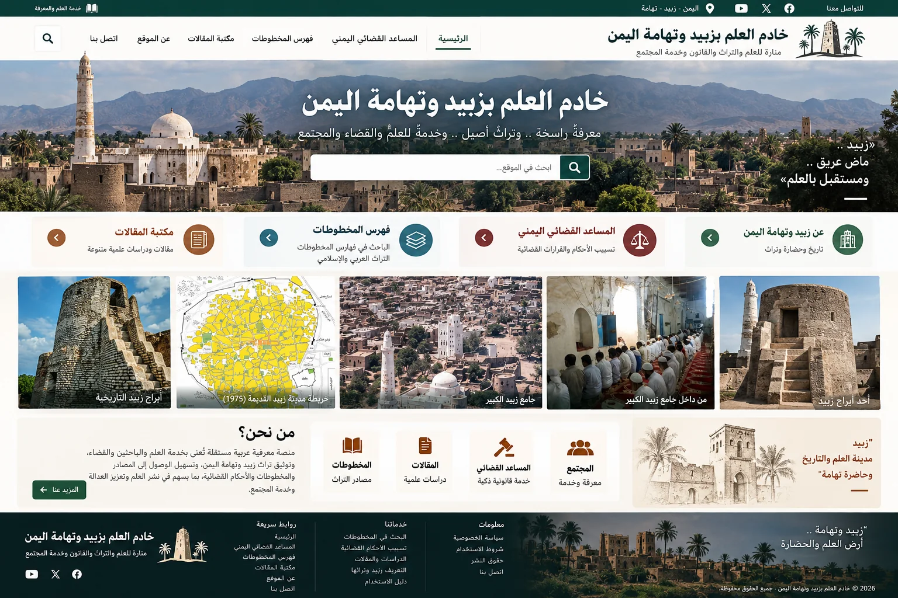
Task: Click the من نحن؟ heading
Action: coord(267,433)
